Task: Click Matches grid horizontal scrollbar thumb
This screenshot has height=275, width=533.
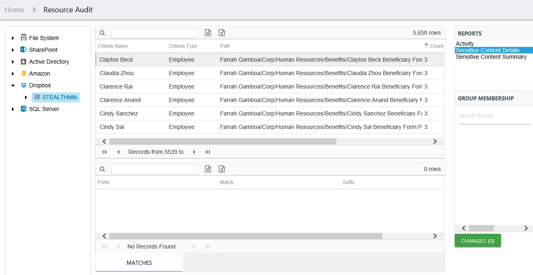Action: tap(246, 236)
